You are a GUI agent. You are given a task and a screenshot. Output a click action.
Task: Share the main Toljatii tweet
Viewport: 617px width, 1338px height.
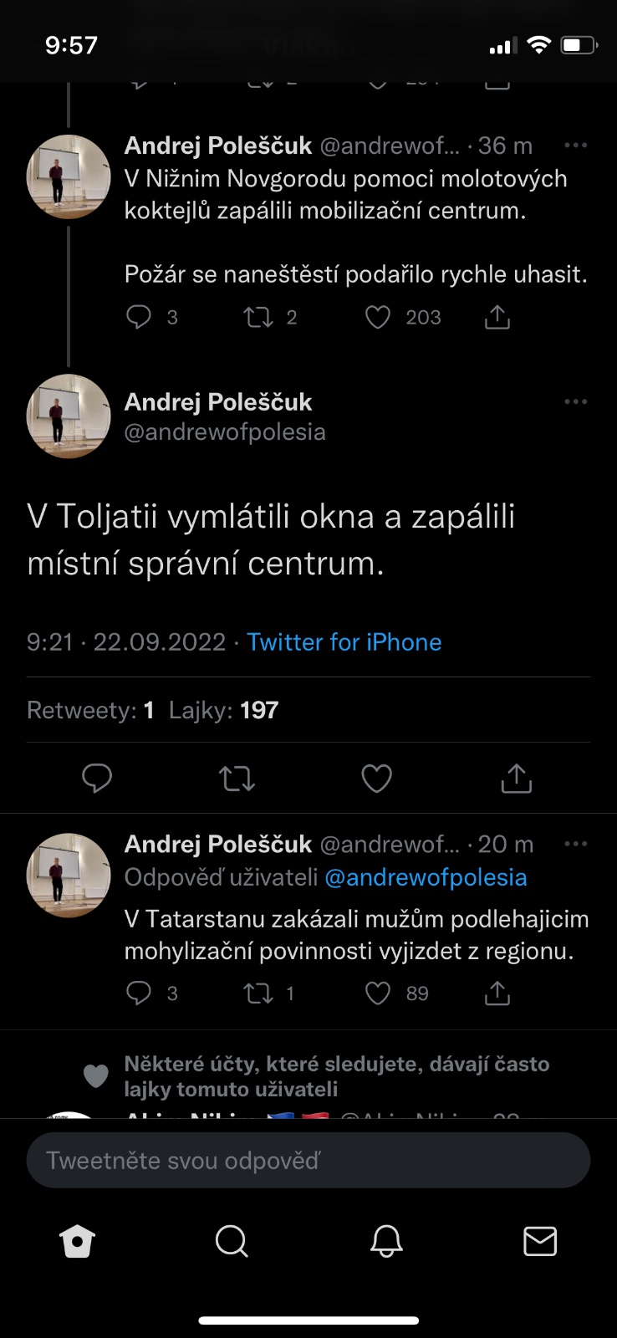pyautogui.click(x=516, y=779)
